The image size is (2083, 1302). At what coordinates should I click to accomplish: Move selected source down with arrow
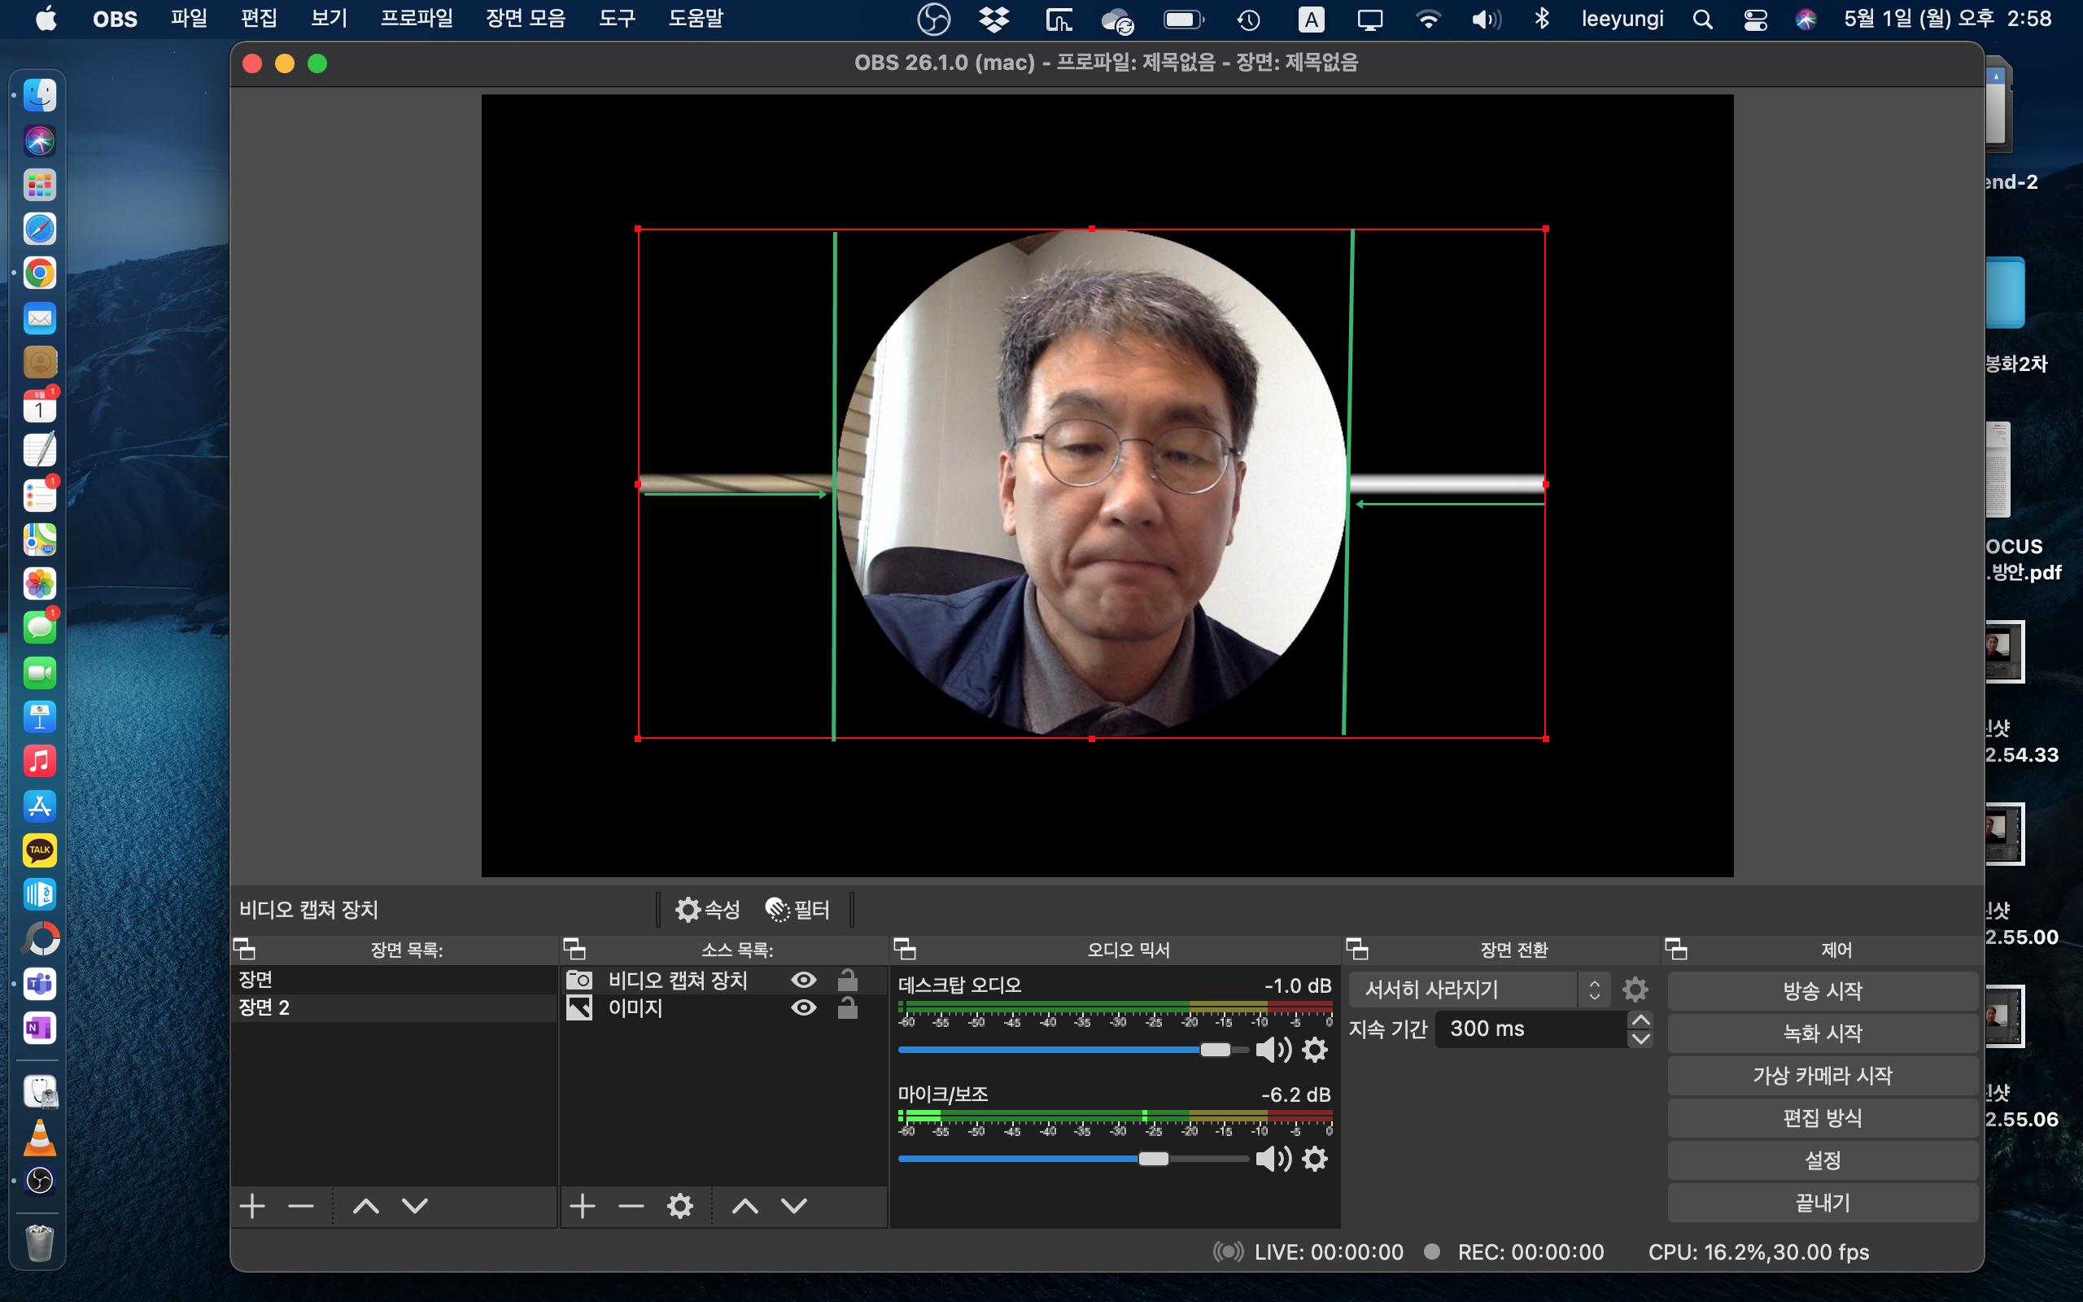pos(793,1205)
